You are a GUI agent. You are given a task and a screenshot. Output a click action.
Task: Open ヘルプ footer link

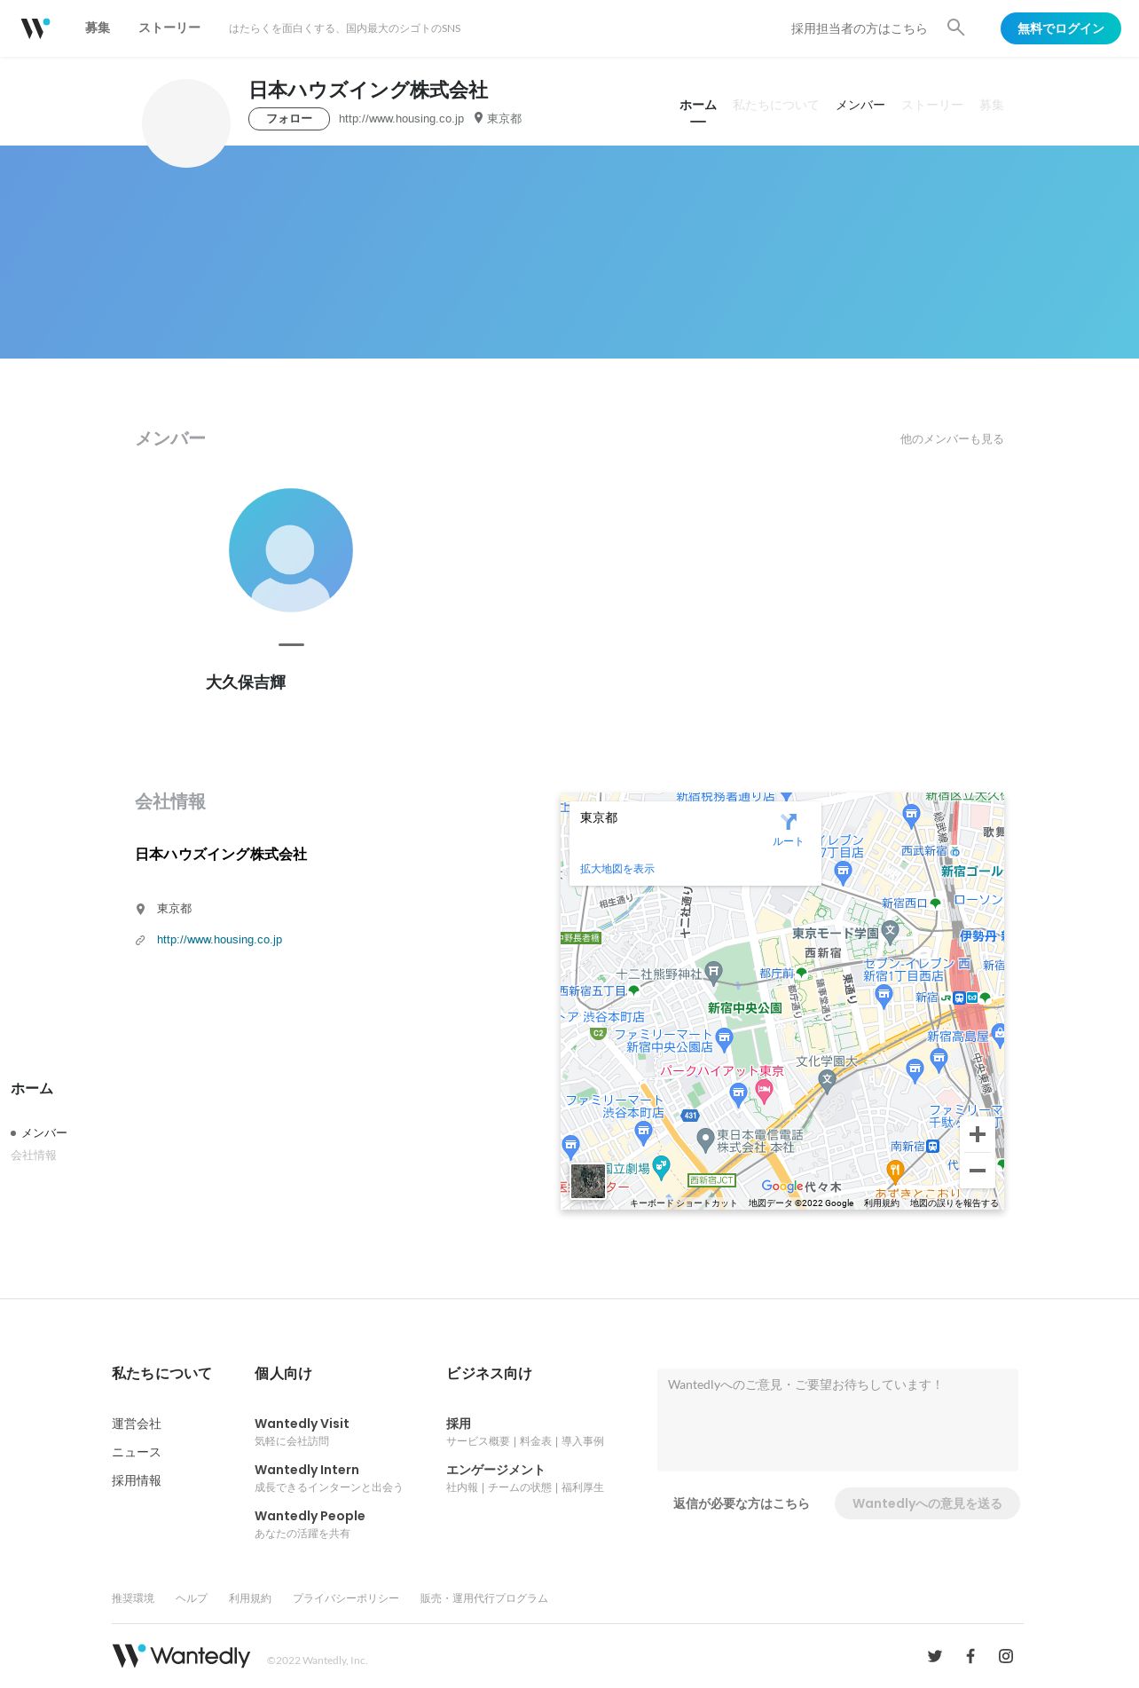192,1598
